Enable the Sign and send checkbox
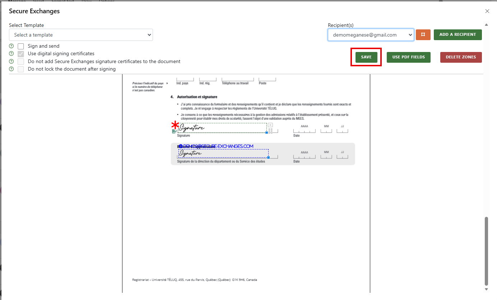 pyautogui.click(x=21, y=46)
